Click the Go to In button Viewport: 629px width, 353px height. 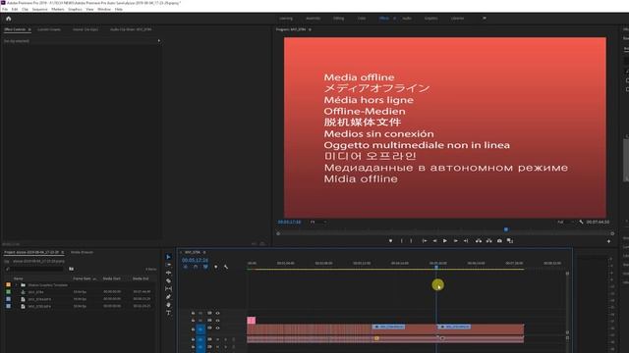tap(424, 241)
